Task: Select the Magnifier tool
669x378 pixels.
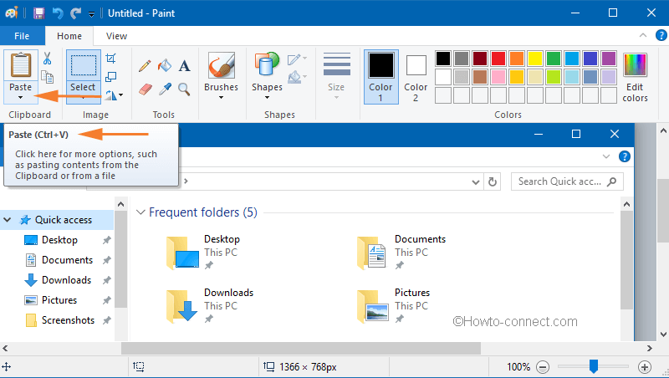Action: tap(184, 89)
